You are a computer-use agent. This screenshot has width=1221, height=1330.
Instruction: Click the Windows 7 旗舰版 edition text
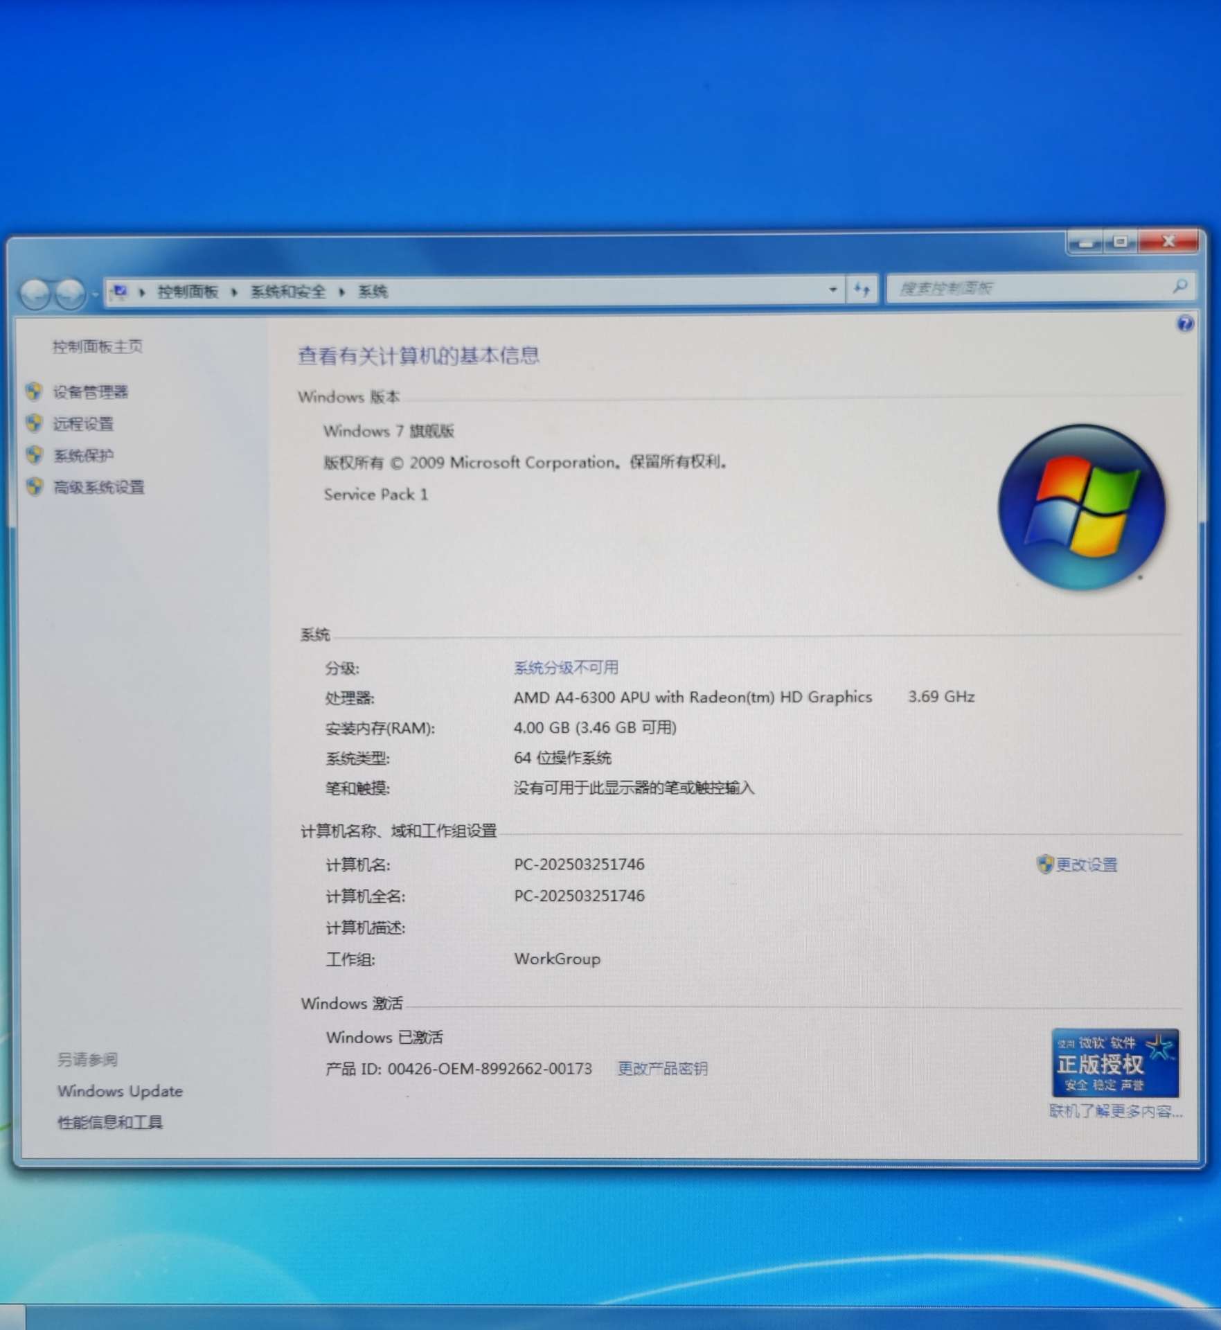[389, 431]
